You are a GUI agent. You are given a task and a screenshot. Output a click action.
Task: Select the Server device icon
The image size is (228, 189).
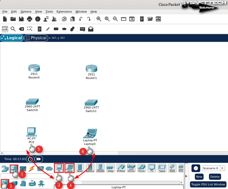(80, 168)
